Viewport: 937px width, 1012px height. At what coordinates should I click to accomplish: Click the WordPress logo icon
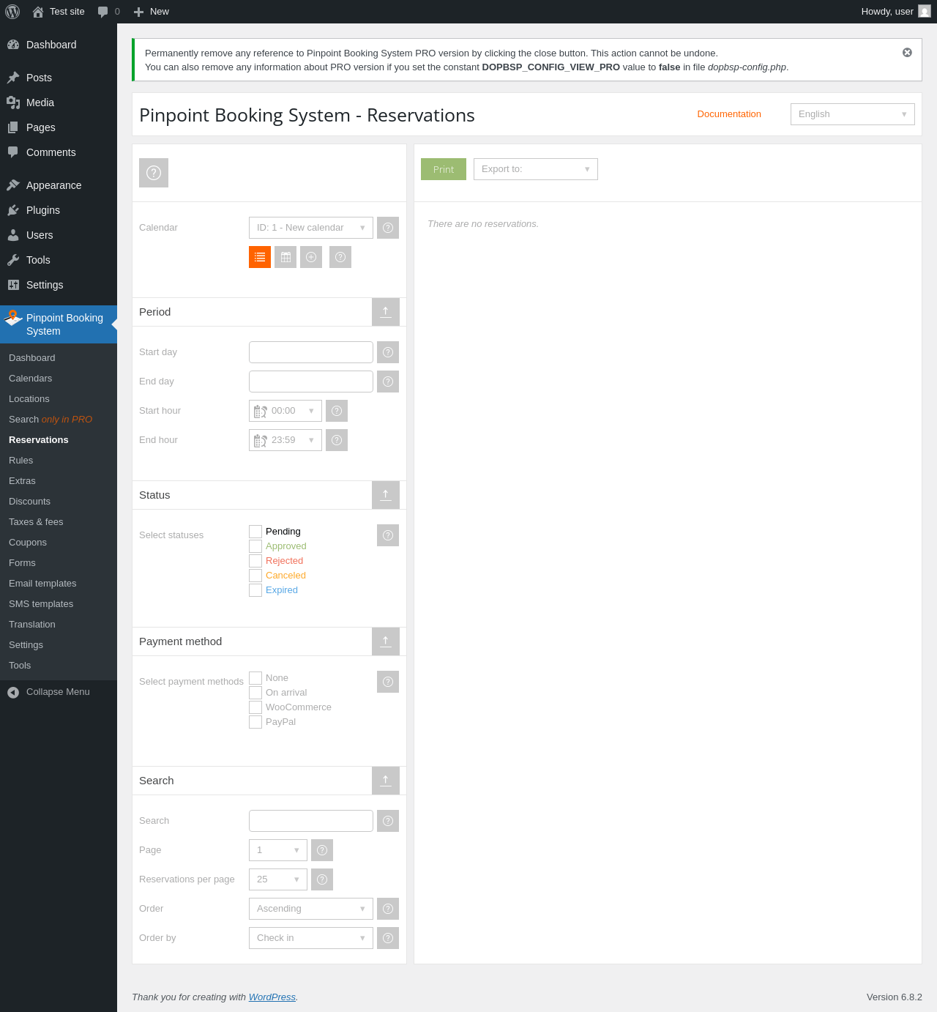(x=12, y=12)
